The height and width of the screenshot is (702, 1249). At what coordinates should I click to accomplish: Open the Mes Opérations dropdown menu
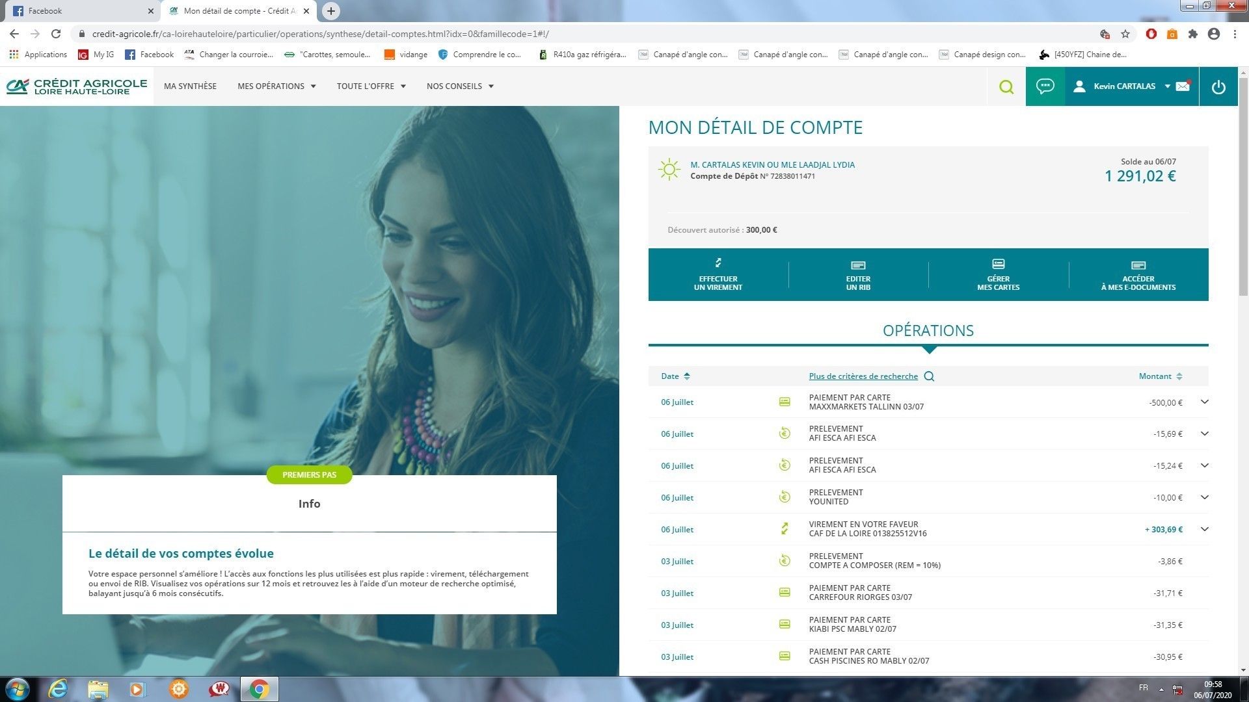coord(276,86)
